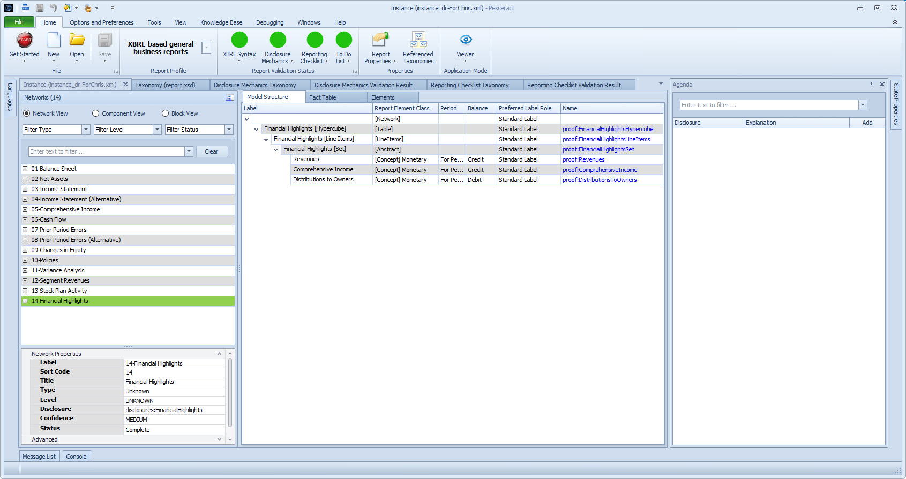Open the State Properties side panel

[896, 104]
